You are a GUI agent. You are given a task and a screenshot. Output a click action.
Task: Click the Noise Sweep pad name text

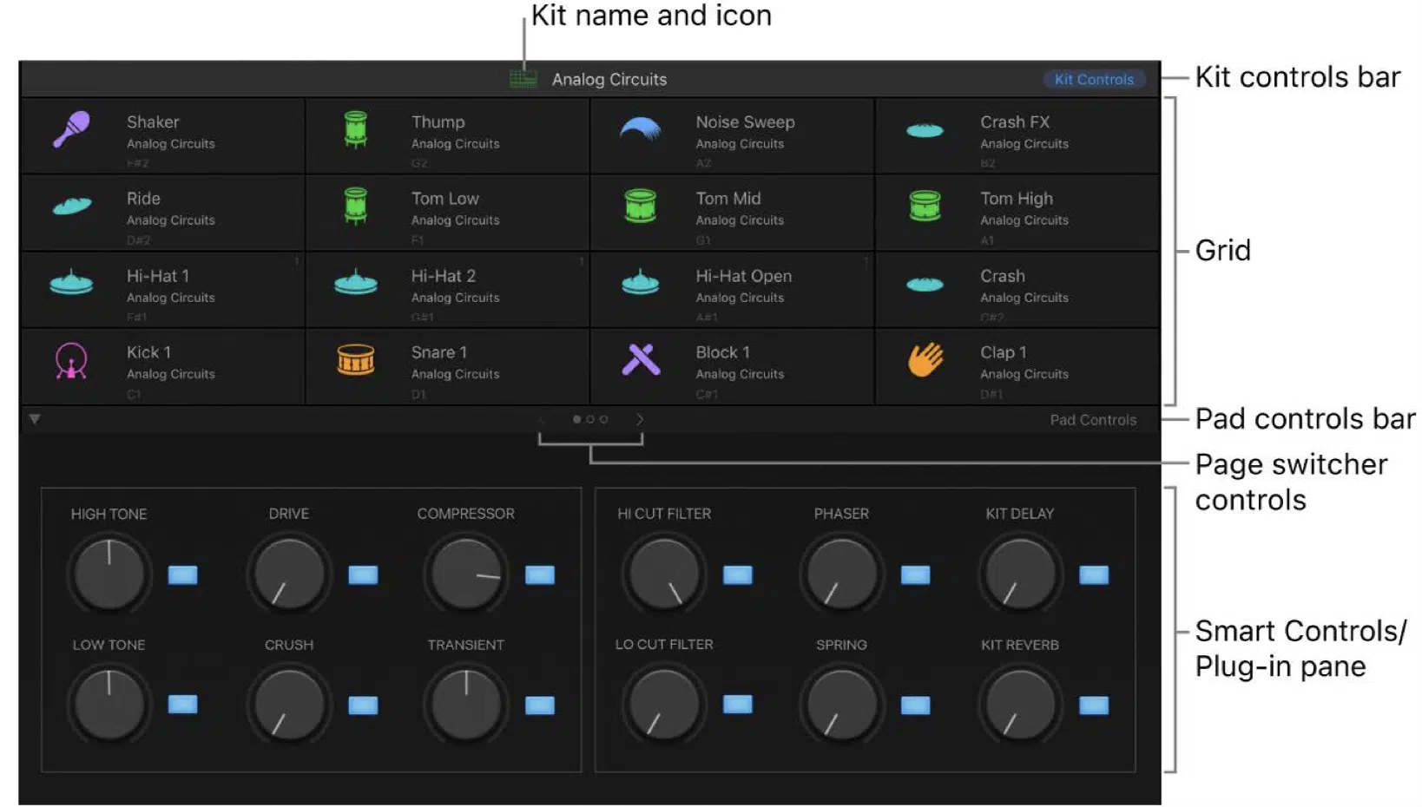point(745,122)
